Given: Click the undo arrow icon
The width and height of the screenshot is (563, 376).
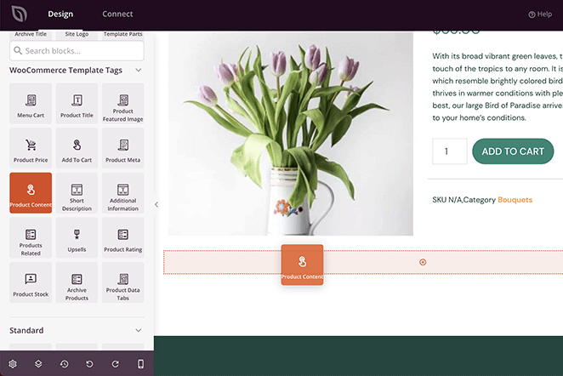Looking at the screenshot, I should (89, 364).
